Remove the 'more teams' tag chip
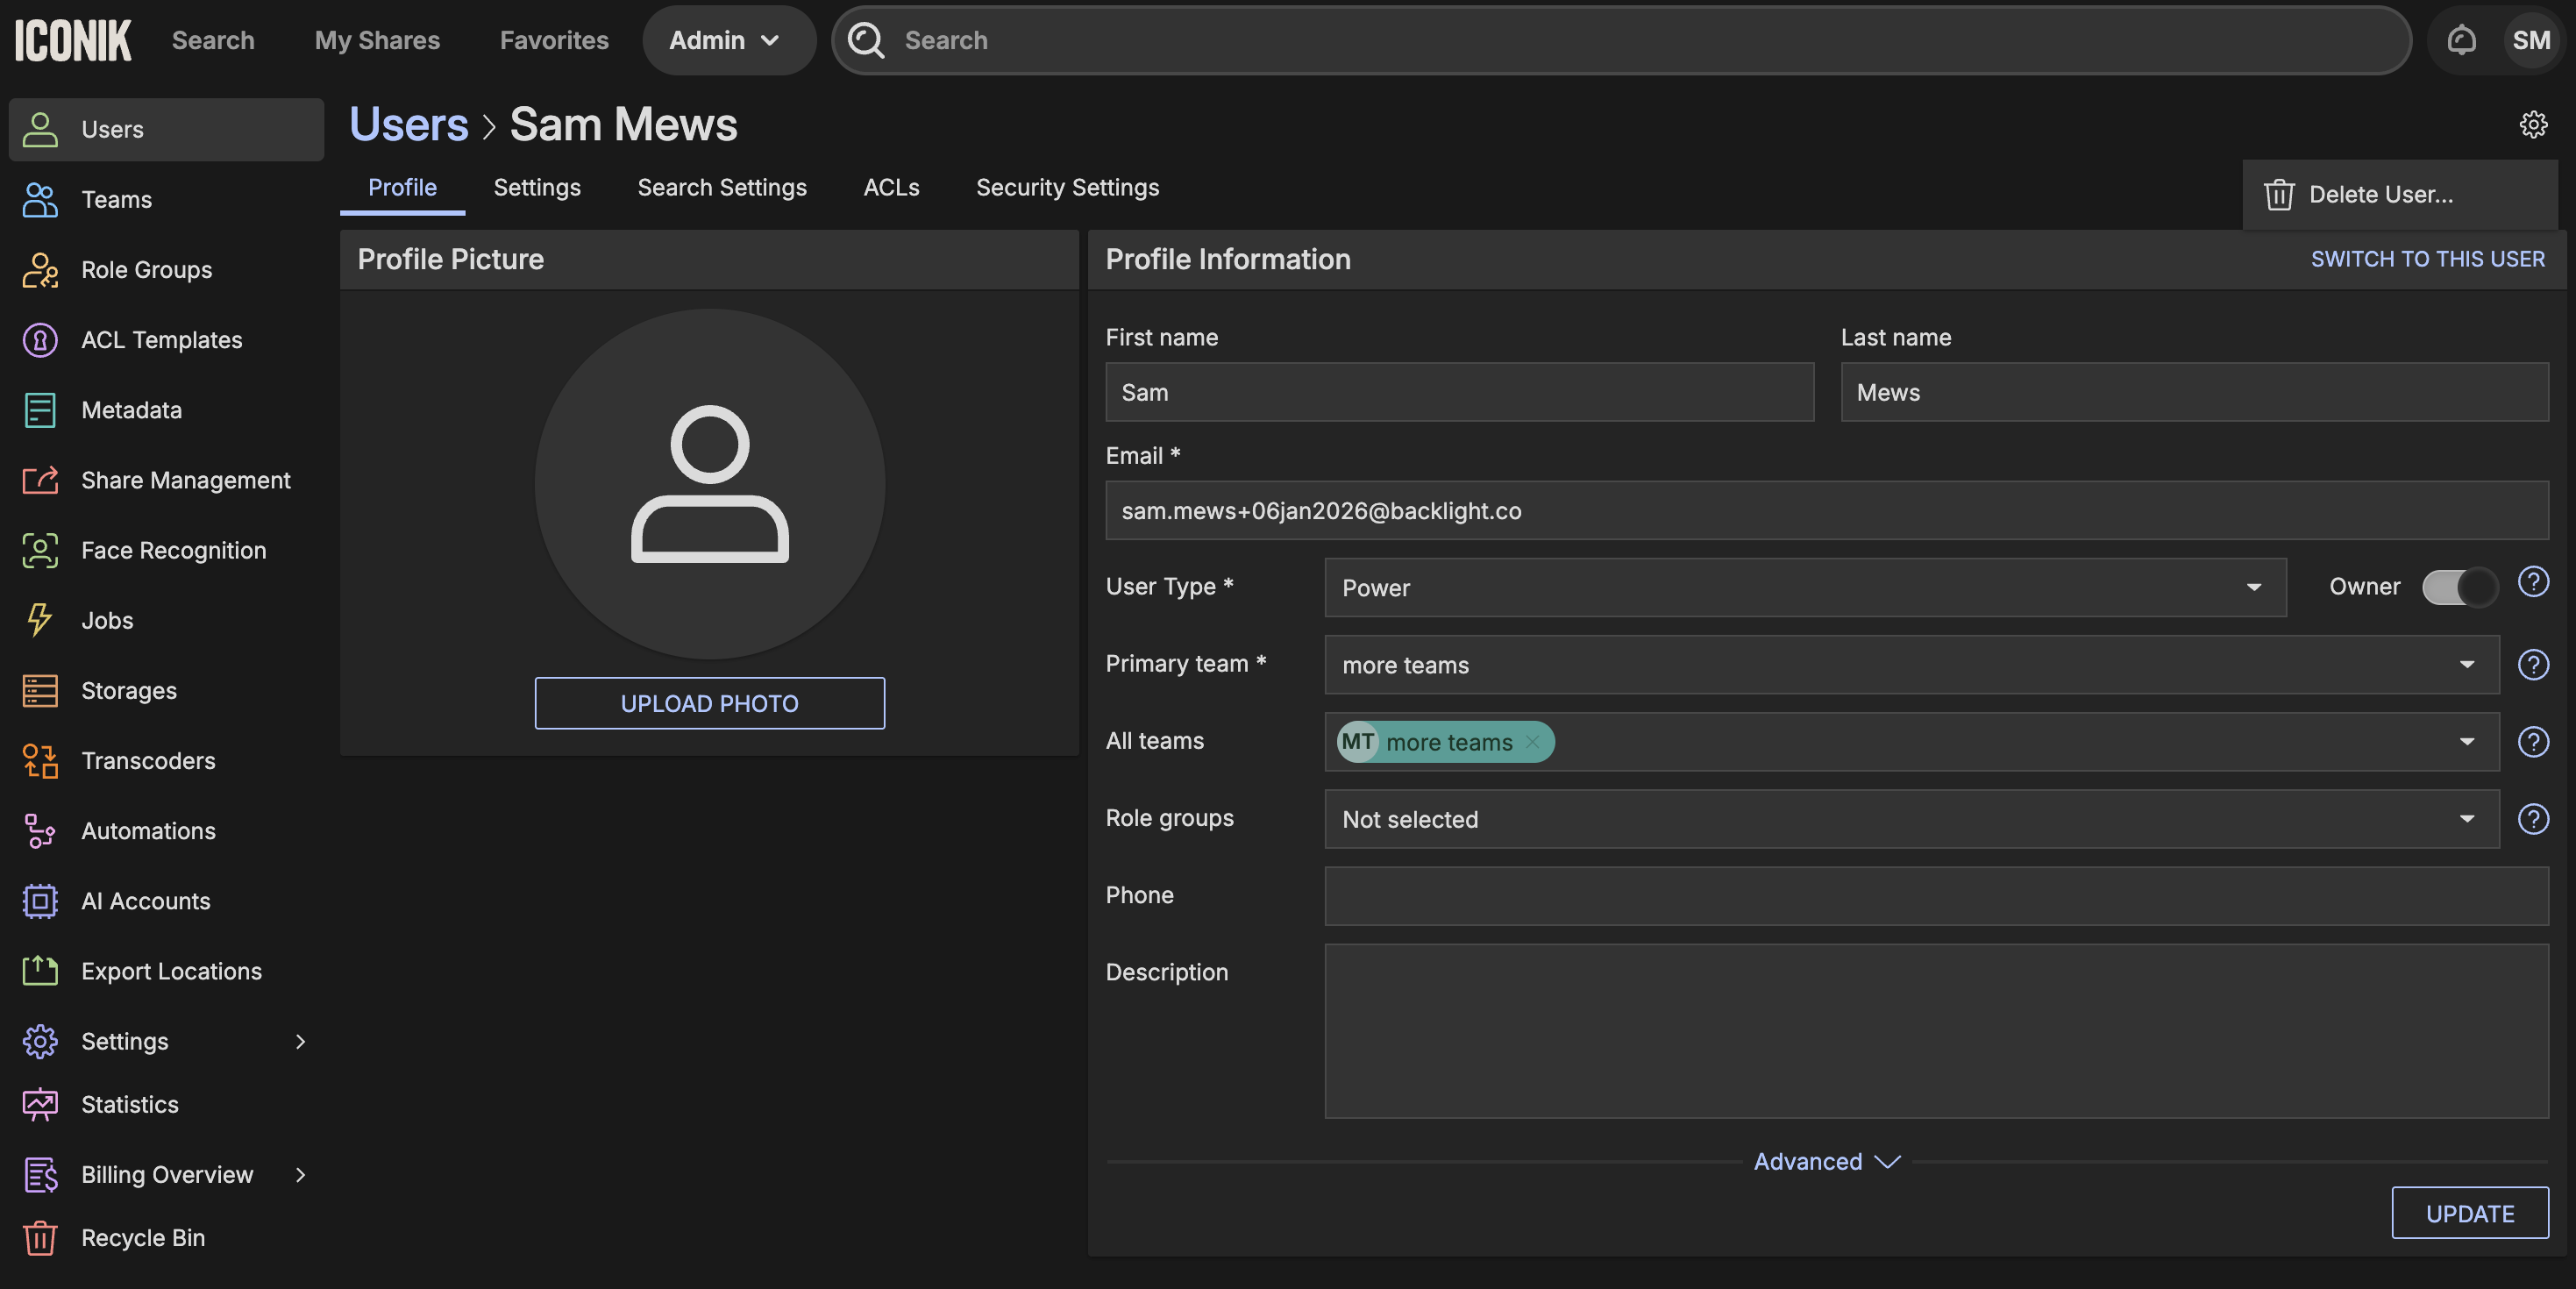The height and width of the screenshot is (1289, 2576). 1532,742
